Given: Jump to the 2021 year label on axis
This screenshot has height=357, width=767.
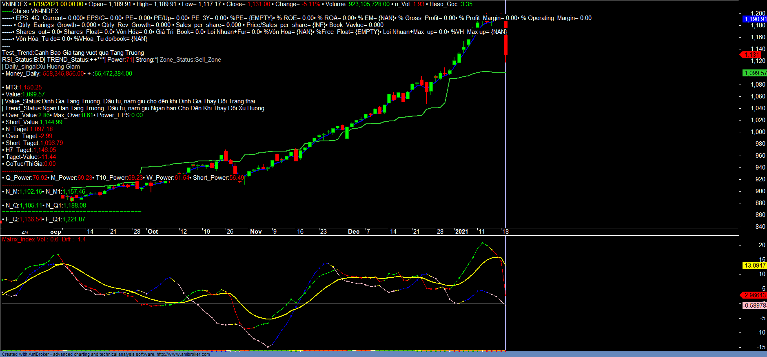Looking at the screenshot, I should tap(461, 232).
